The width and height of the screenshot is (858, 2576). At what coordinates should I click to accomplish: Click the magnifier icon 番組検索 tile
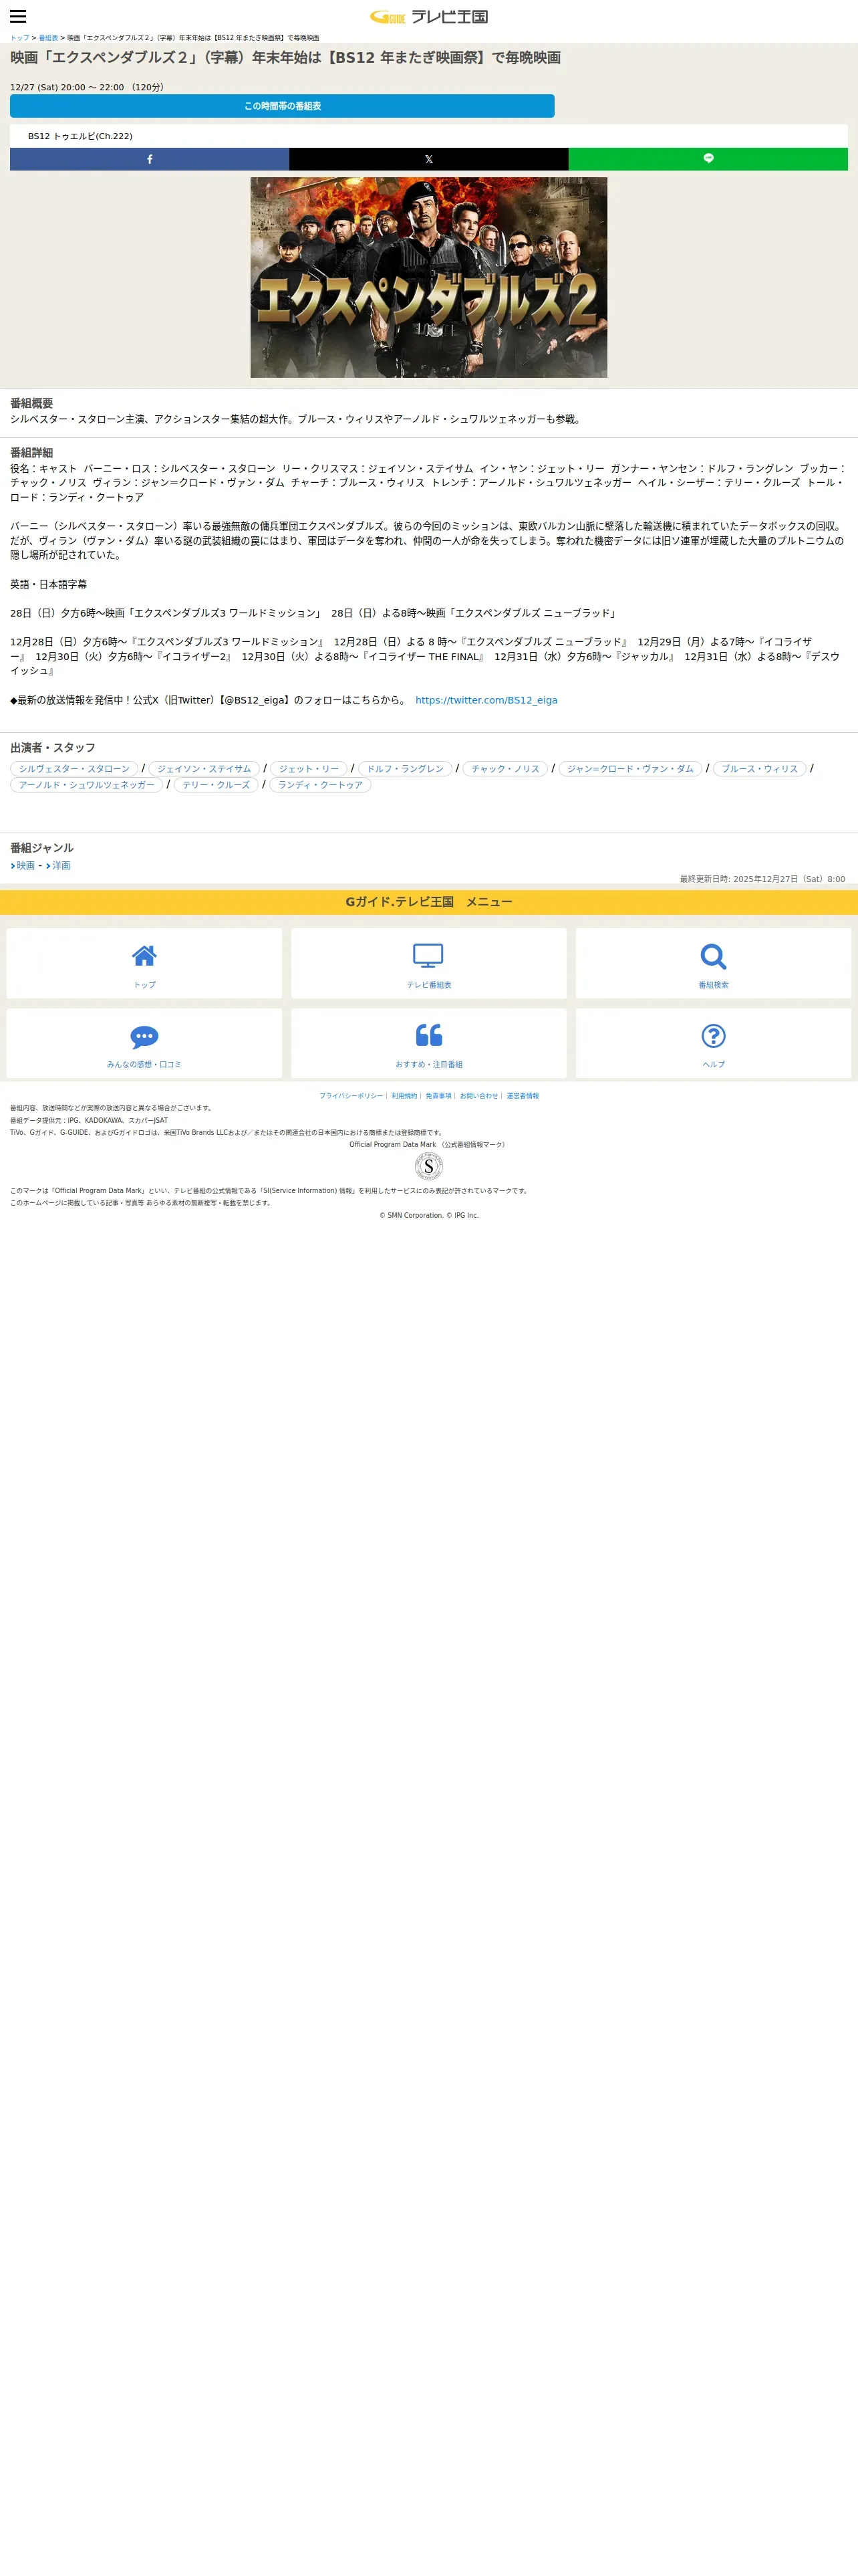pyautogui.click(x=713, y=963)
